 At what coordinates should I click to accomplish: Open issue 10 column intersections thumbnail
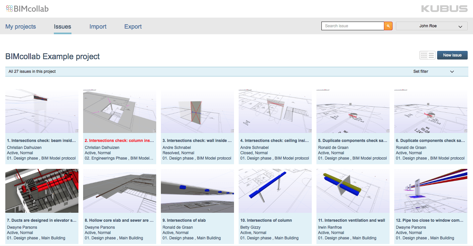click(275, 191)
